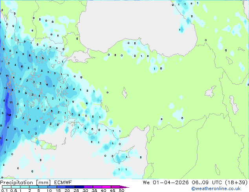
Task: Click the above-50 arrow tip of legend
Action: coord(124,187)
